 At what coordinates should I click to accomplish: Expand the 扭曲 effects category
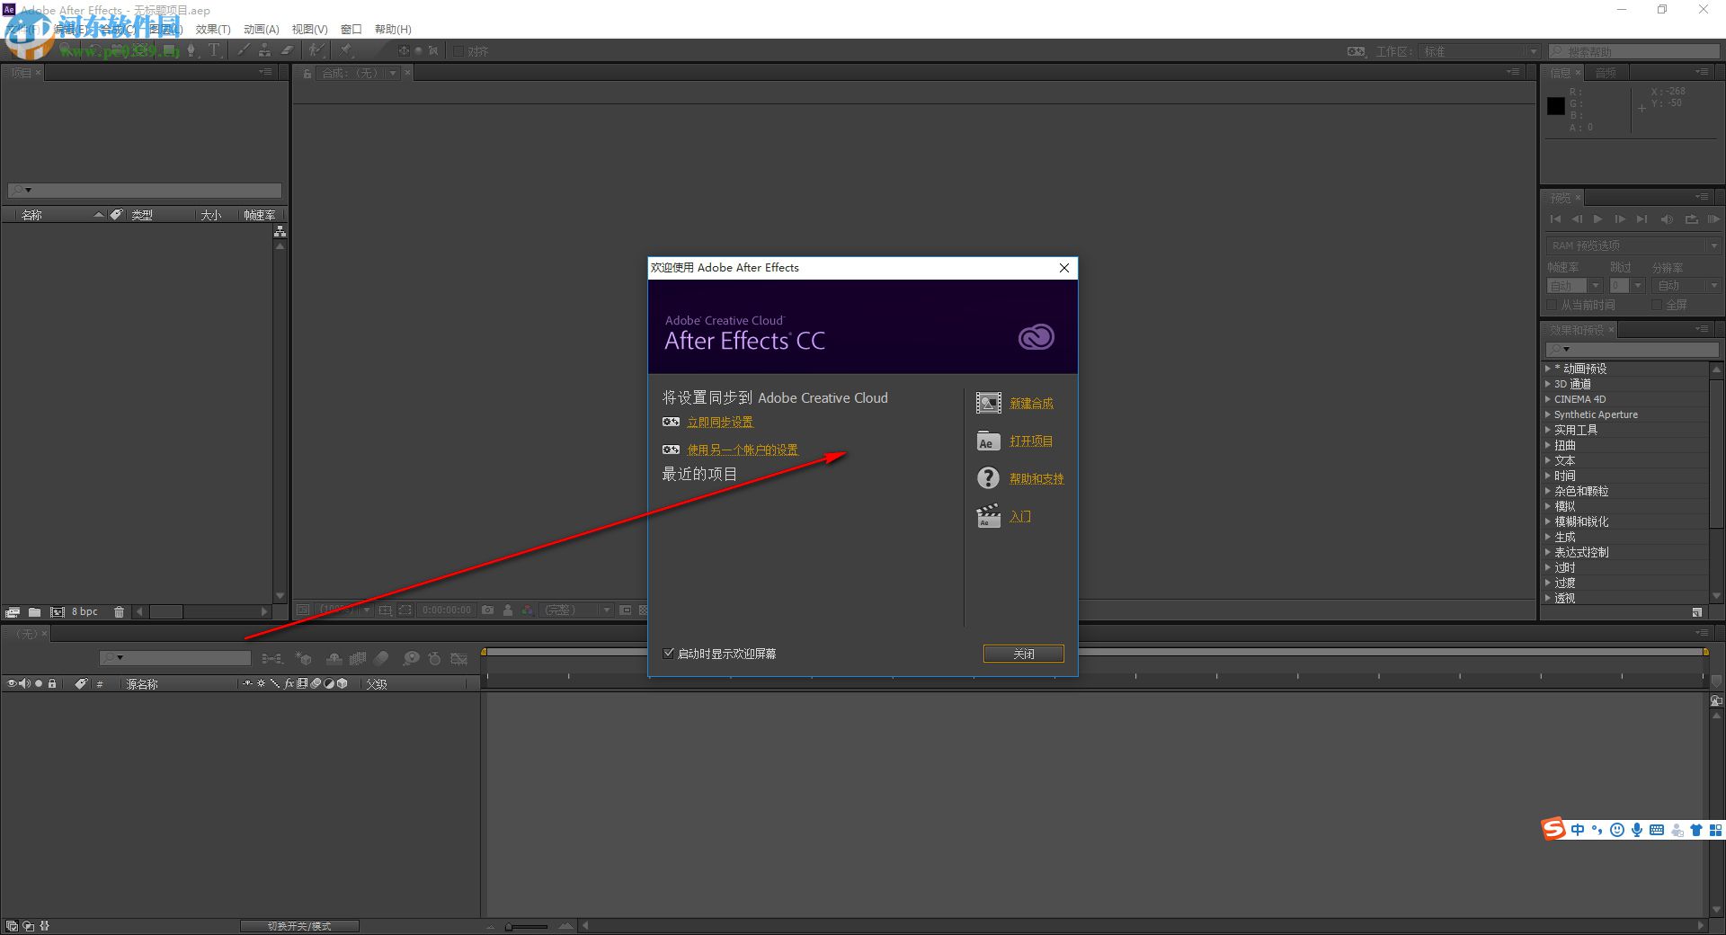(1547, 444)
